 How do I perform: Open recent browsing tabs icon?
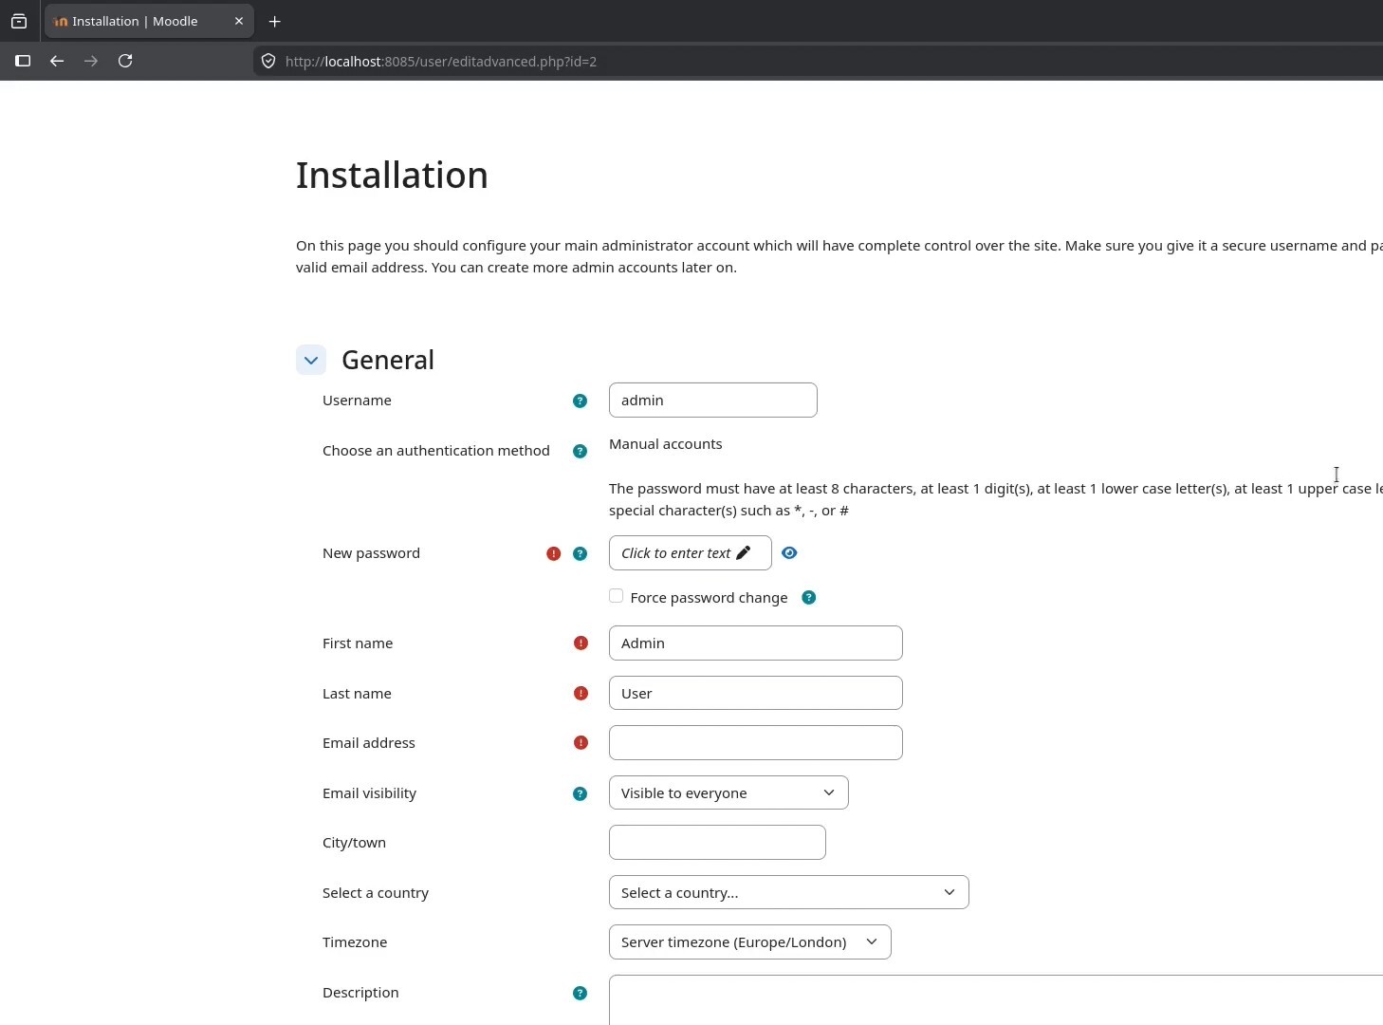(19, 21)
